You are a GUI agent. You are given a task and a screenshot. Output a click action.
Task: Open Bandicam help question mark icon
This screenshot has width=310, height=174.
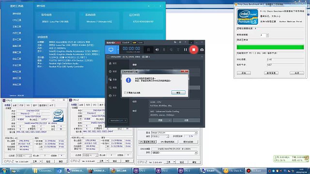click(x=185, y=42)
